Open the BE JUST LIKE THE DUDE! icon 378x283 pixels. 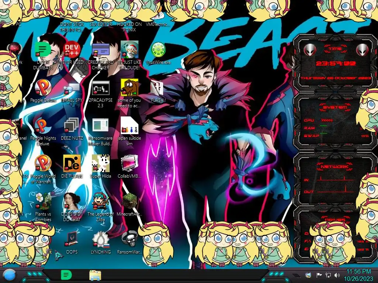[129, 50]
